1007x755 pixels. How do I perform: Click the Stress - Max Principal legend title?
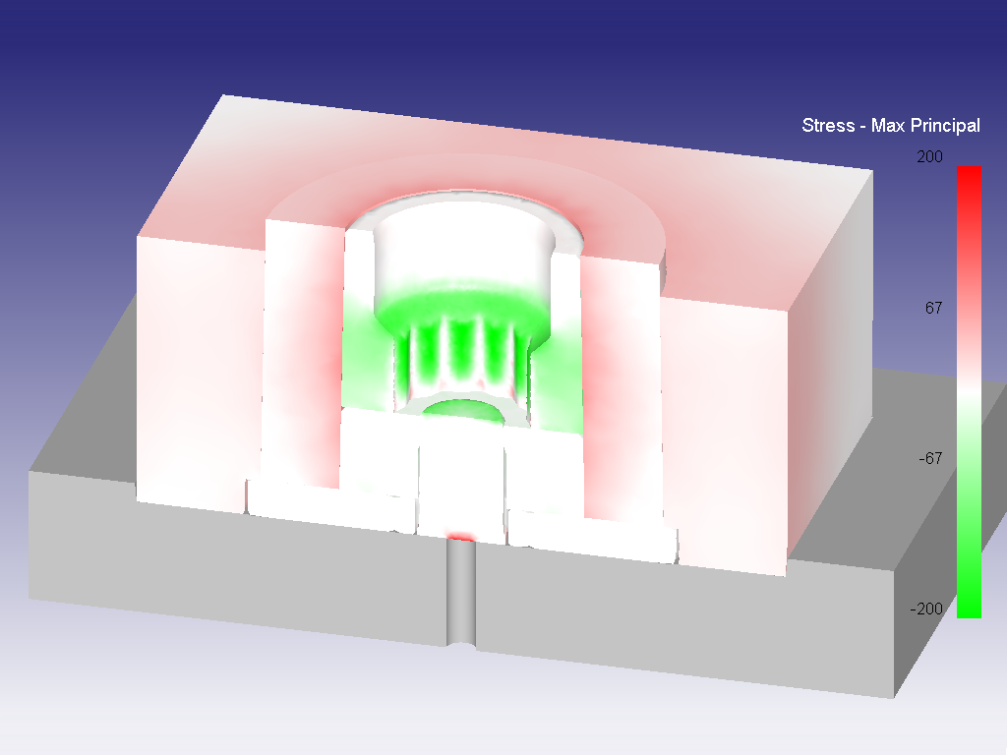(891, 125)
